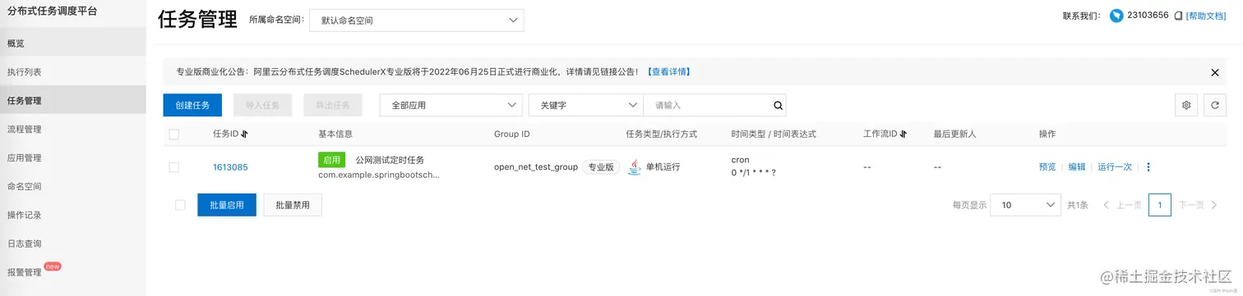Select page number 1 in pagination
Image resolution: width=1243 pixels, height=296 pixels.
pyautogui.click(x=1159, y=205)
